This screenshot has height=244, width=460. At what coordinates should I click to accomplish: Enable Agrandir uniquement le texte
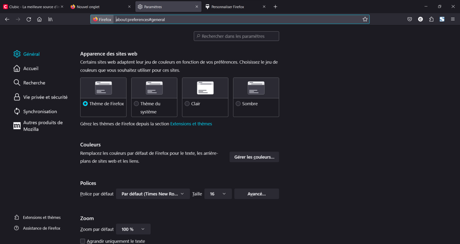click(x=82, y=241)
